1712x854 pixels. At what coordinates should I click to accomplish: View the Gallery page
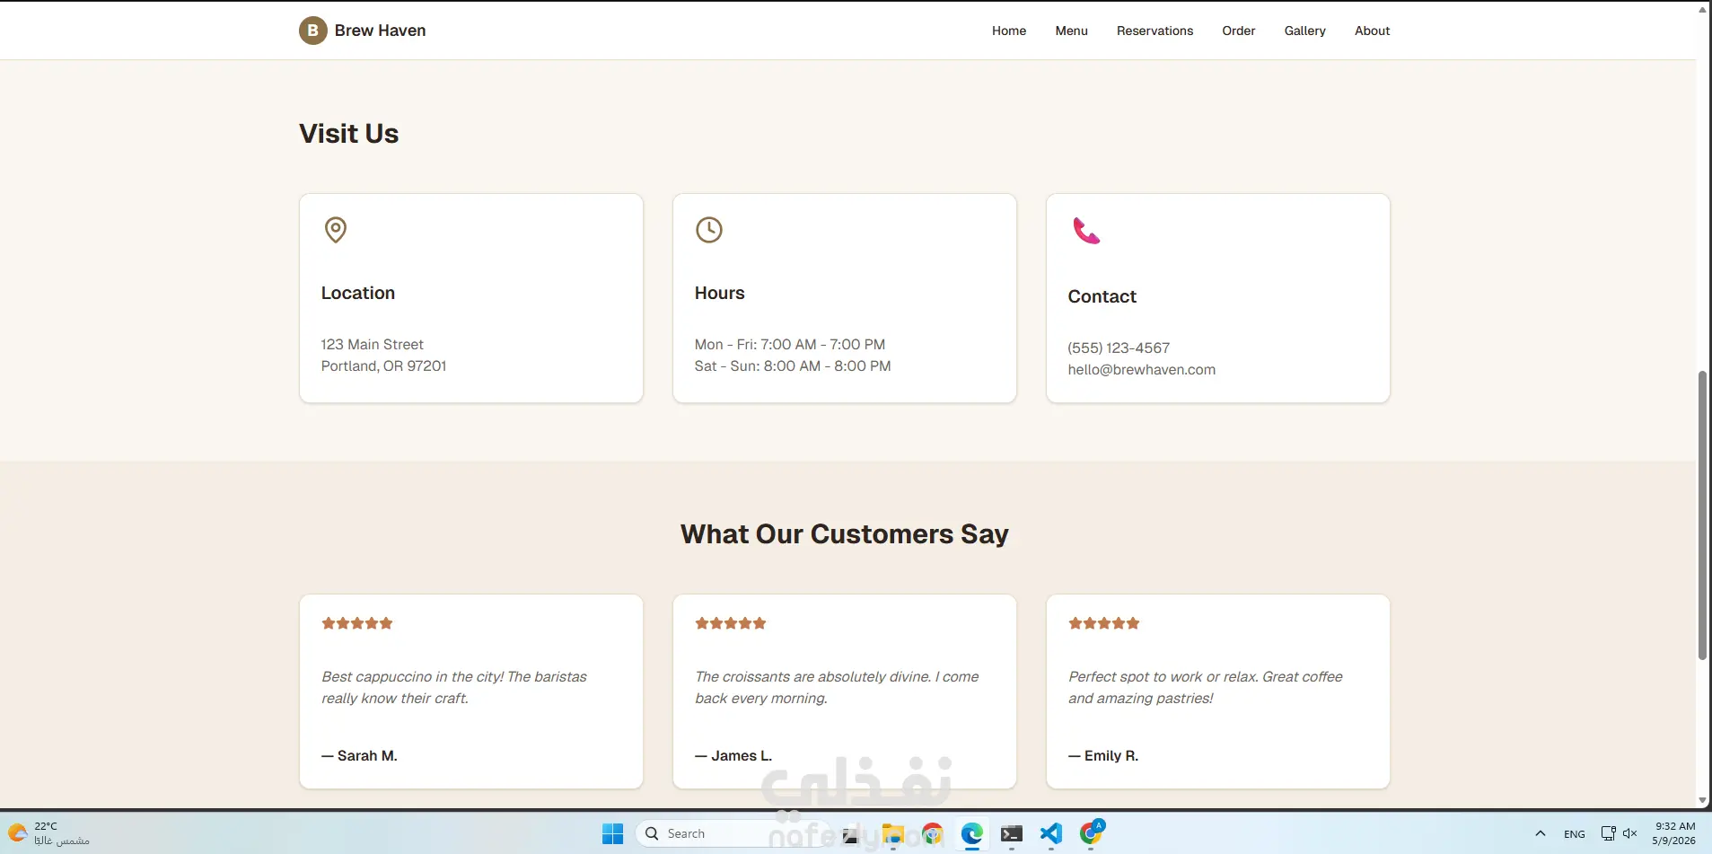click(x=1305, y=31)
